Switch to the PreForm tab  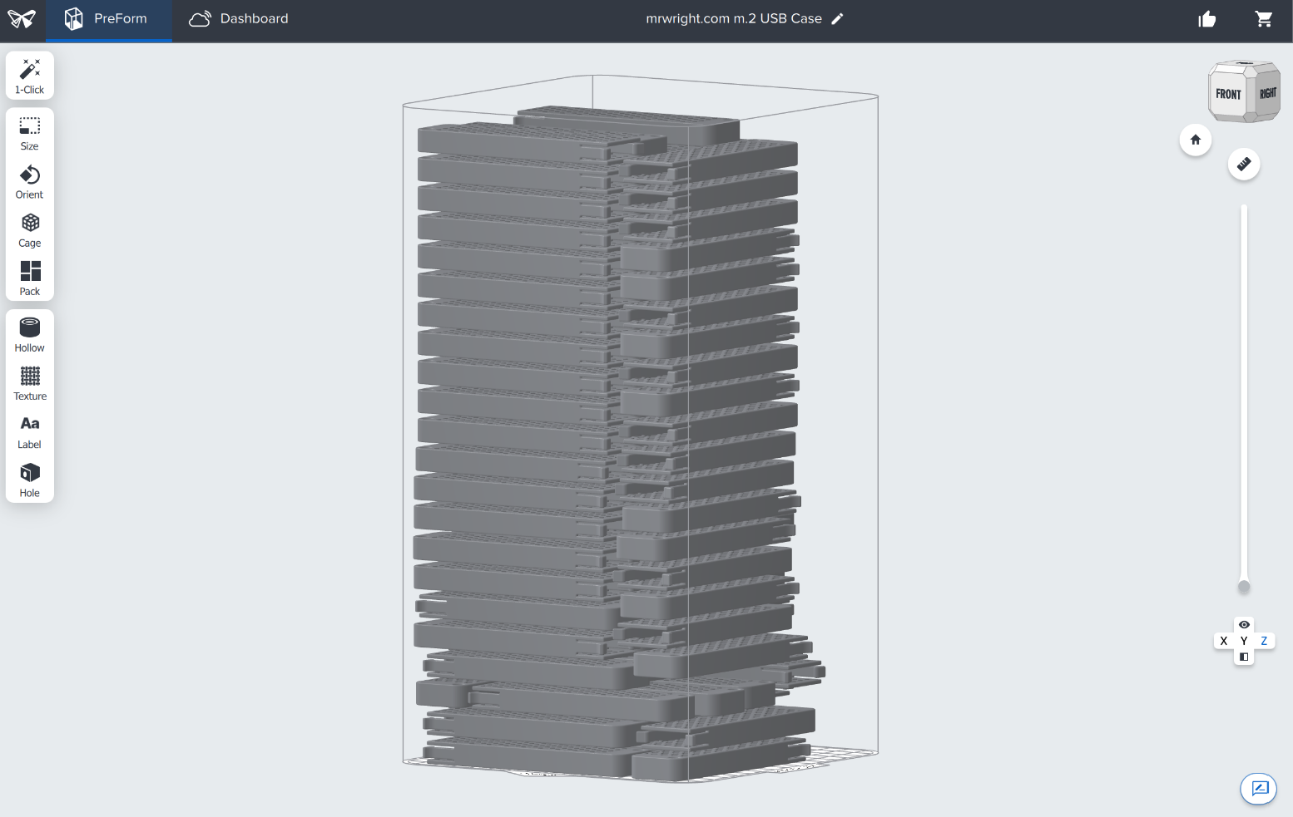click(108, 19)
